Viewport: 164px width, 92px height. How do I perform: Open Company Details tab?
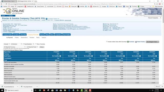click(x=7, y=35)
